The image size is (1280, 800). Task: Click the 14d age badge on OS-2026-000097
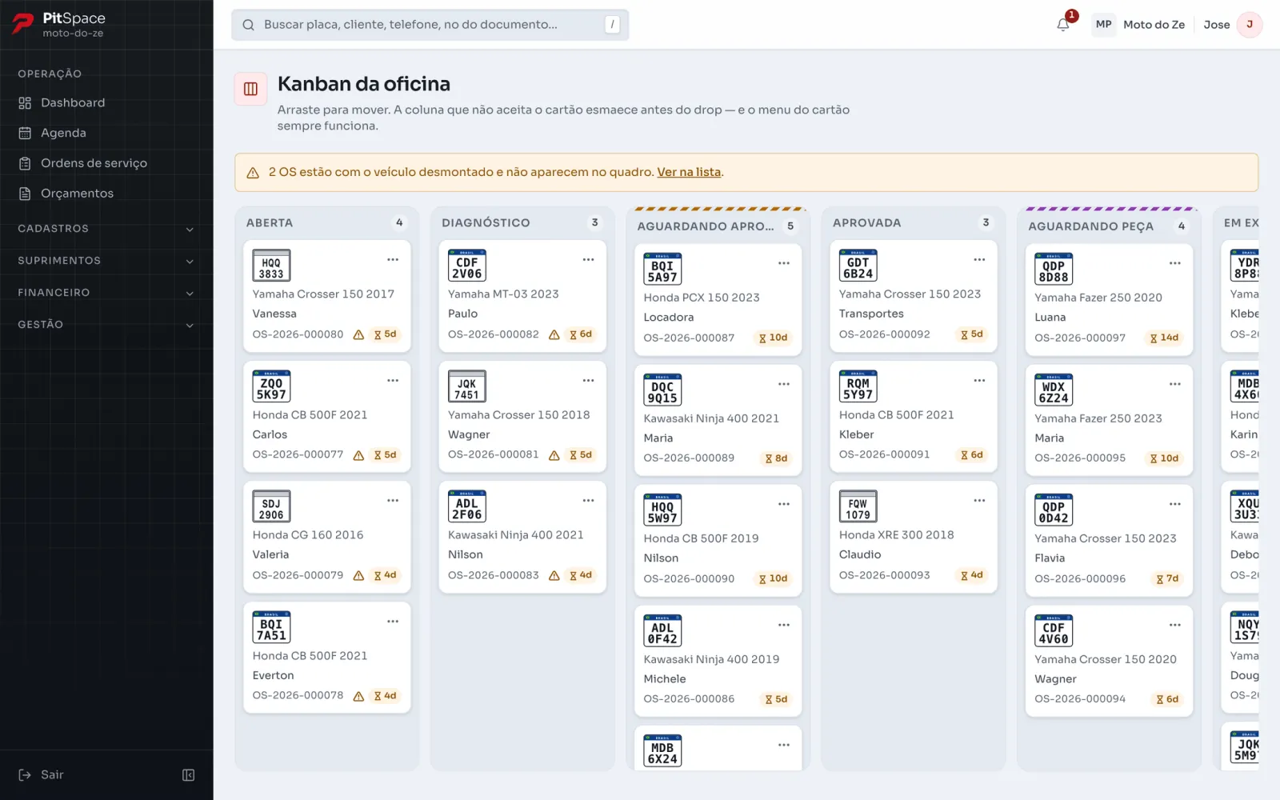[1164, 338]
